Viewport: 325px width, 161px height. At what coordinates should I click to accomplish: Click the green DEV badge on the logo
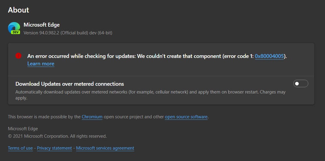click(x=16, y=32)
